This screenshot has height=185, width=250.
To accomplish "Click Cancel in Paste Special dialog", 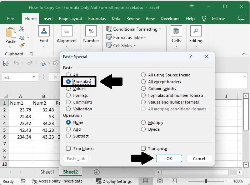I will point(199,159).
